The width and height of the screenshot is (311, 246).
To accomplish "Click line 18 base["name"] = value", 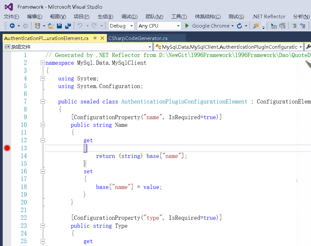I will (x=129, y=187).
